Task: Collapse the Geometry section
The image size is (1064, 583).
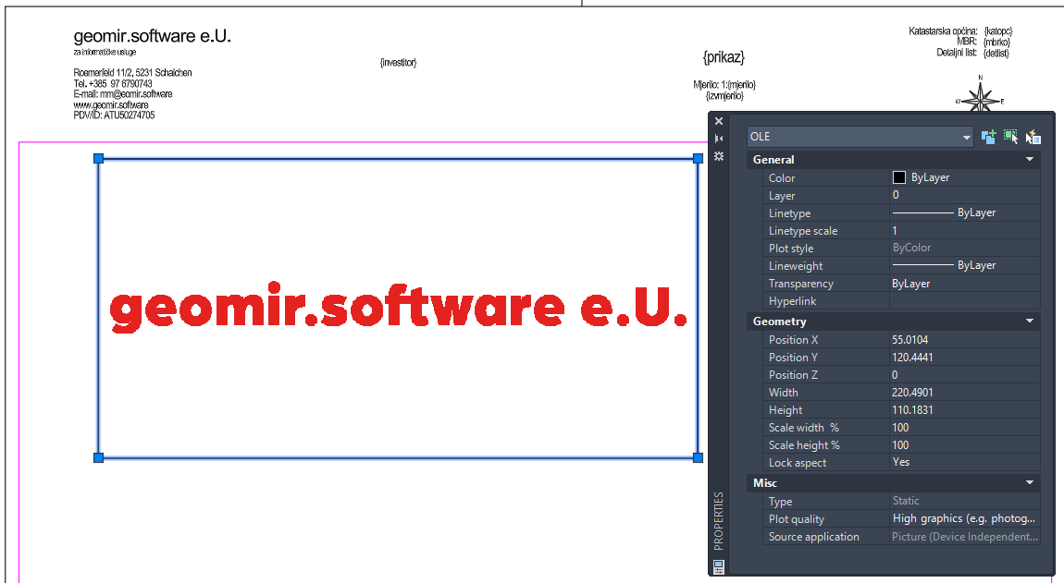Action: 1030,322
